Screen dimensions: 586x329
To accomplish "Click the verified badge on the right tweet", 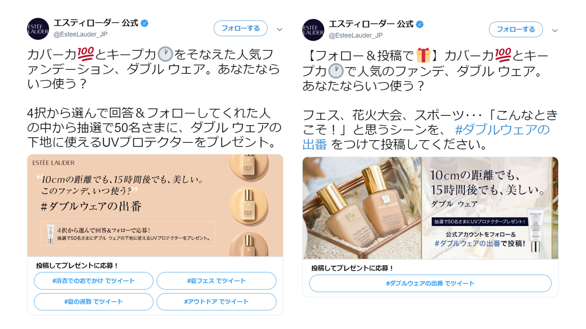I will [x=420, y=24].
